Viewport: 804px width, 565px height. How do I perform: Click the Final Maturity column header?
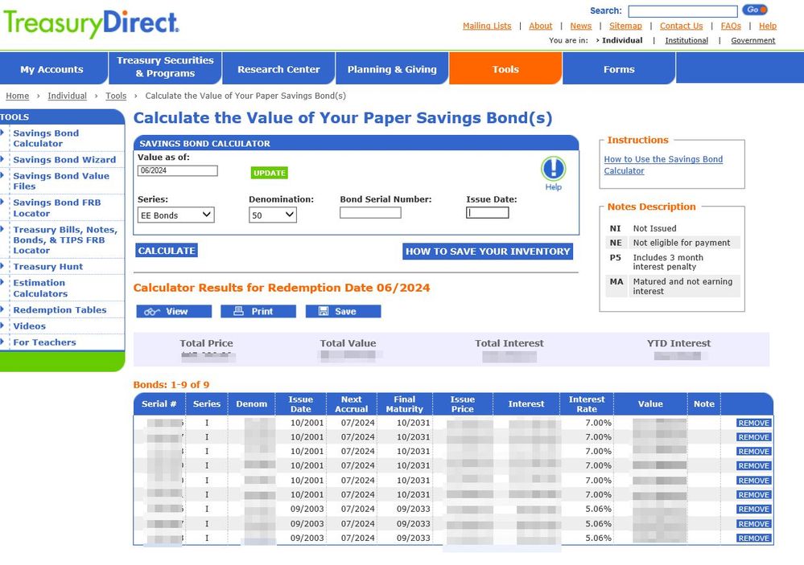pos(405,404)
